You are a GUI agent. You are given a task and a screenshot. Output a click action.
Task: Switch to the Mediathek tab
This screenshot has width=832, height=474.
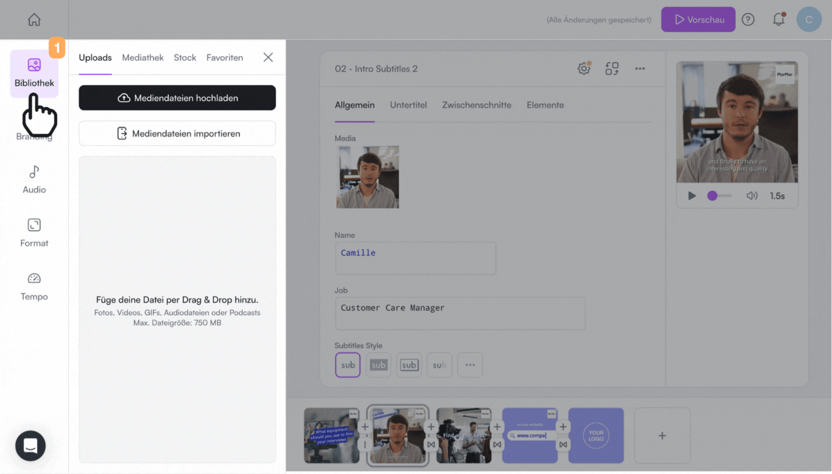click(x=143, y=58)
